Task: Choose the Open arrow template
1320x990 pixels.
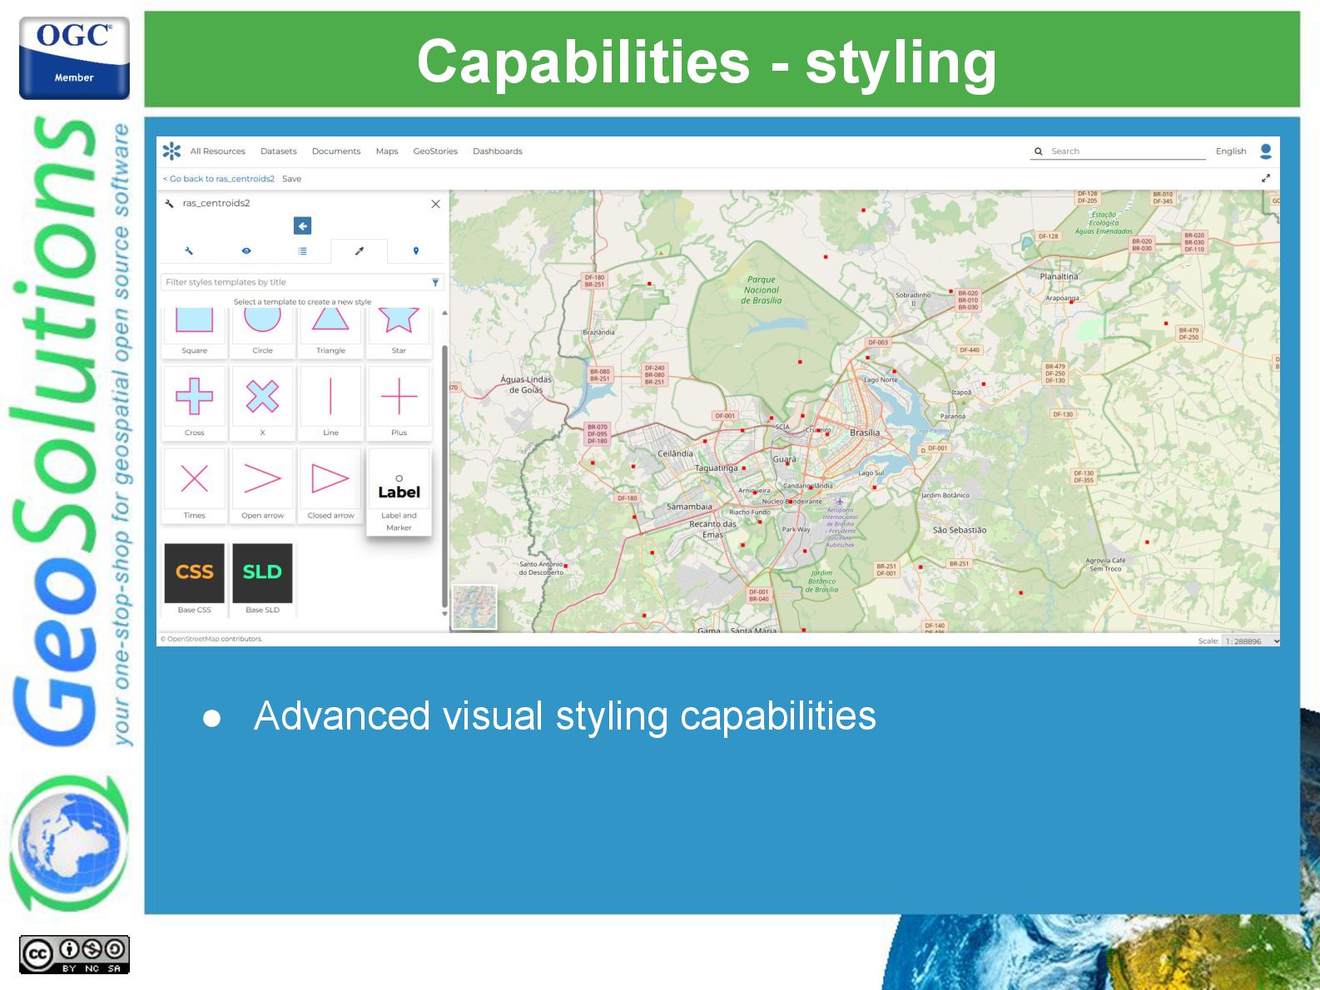Action: (263, 485)
